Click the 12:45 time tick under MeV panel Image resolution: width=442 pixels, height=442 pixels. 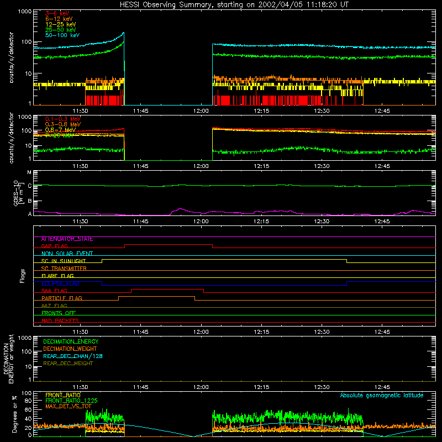click(382, 166)
